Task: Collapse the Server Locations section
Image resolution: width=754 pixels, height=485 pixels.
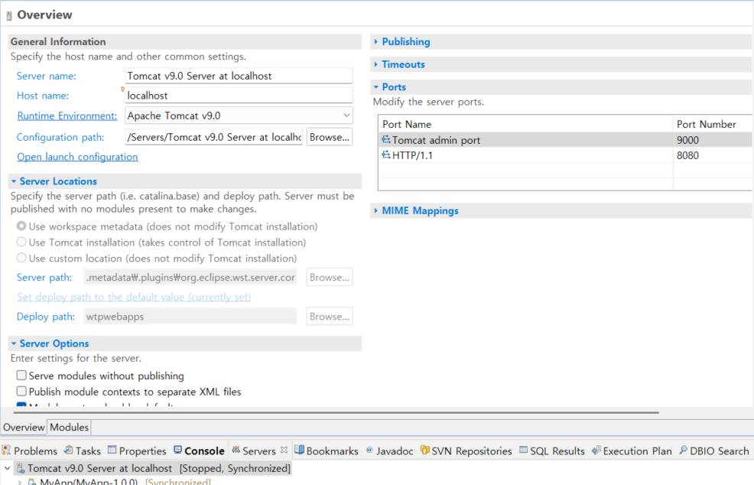Action: (14, 181)
